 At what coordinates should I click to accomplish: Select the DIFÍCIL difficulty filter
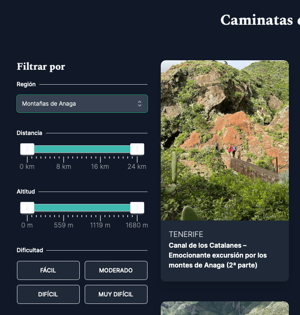pos(48,294)
